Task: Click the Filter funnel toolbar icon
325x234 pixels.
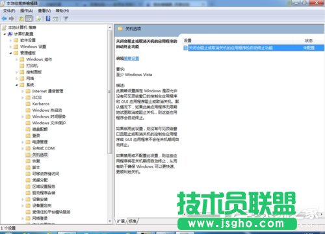Action: [x=66, y=19]
